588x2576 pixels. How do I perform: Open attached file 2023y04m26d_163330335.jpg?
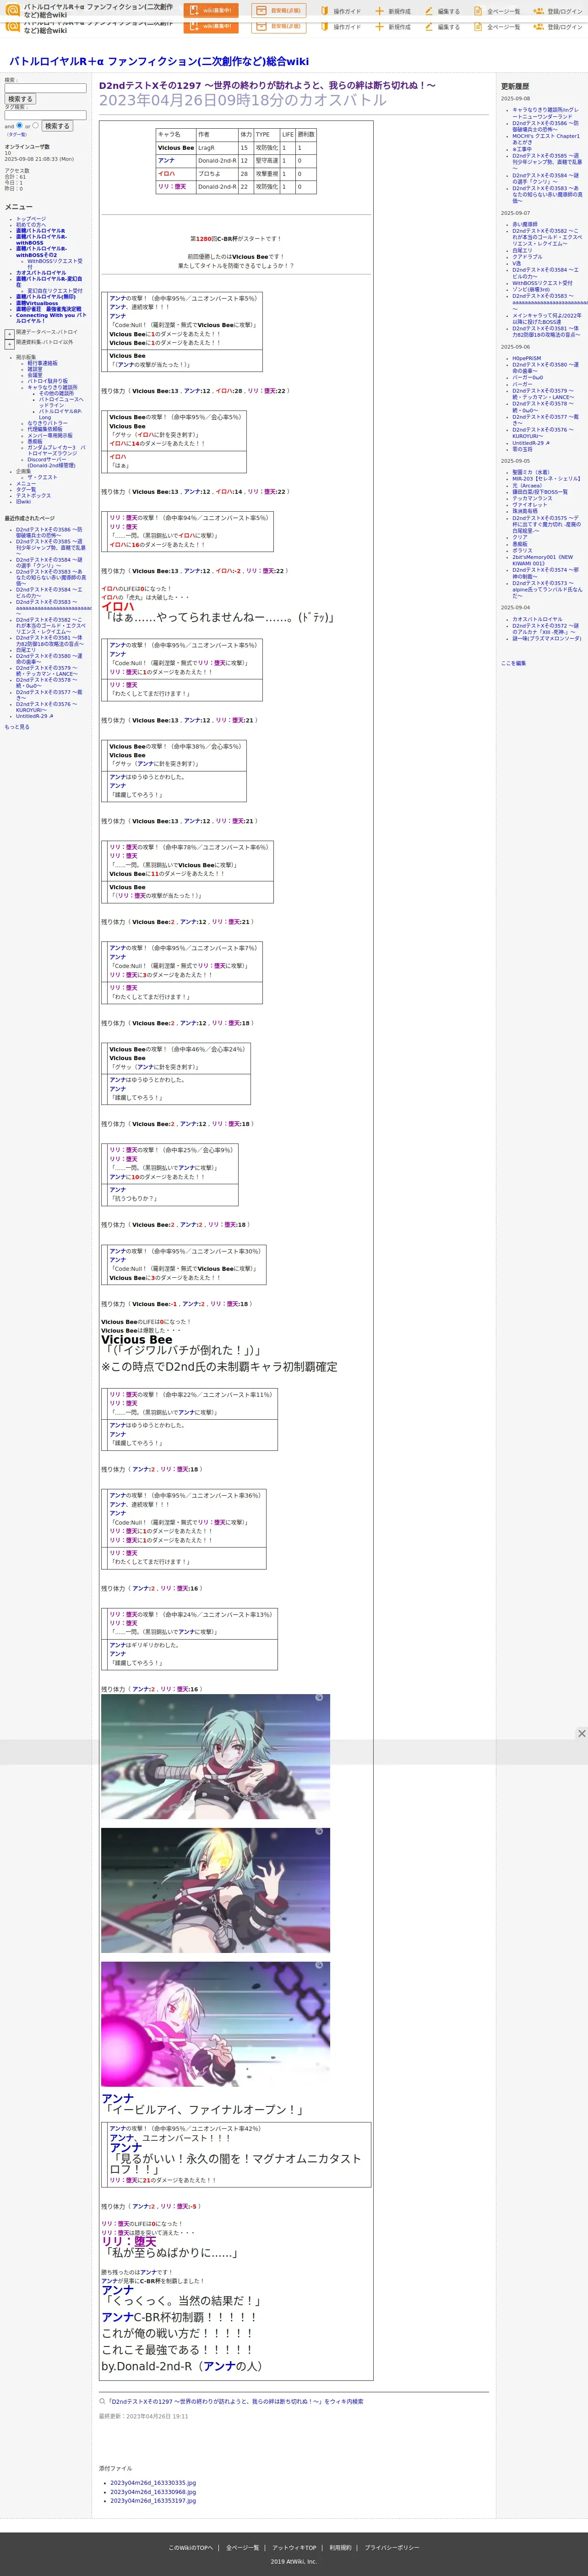click(x=153, y=2482)
